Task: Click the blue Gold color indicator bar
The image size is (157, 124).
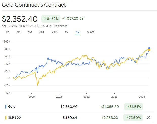Action: (6, 107)
